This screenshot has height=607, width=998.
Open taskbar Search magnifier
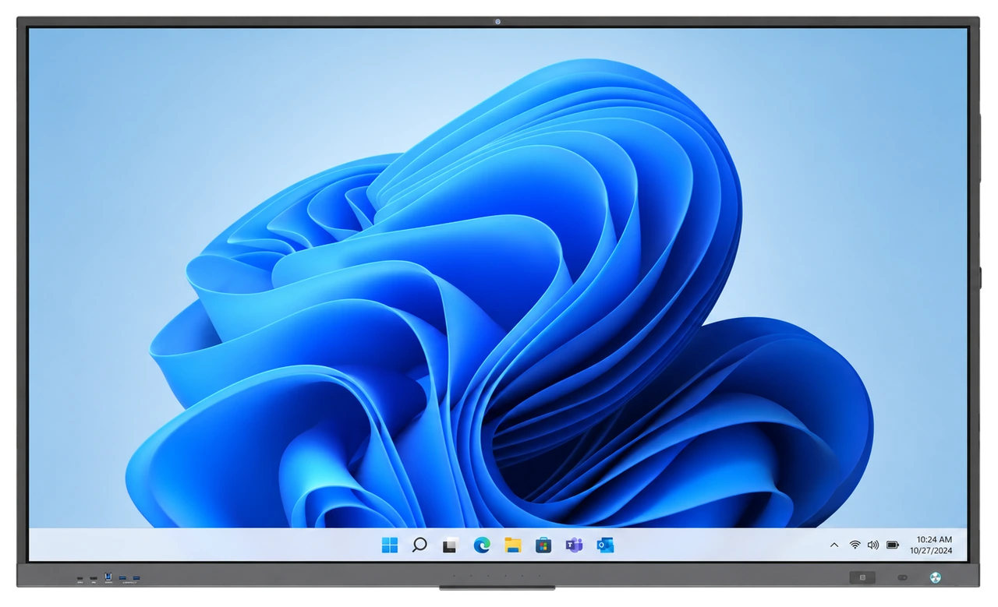[419, 545]
